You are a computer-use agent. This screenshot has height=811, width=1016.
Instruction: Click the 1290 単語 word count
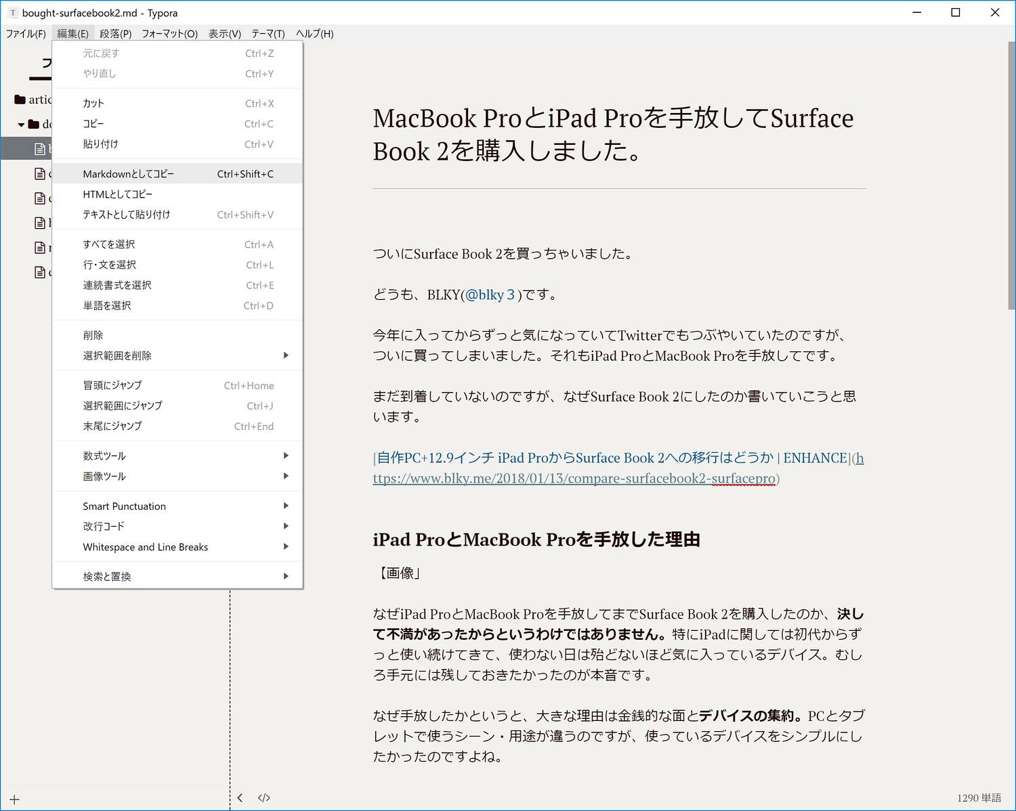point(979,798)
